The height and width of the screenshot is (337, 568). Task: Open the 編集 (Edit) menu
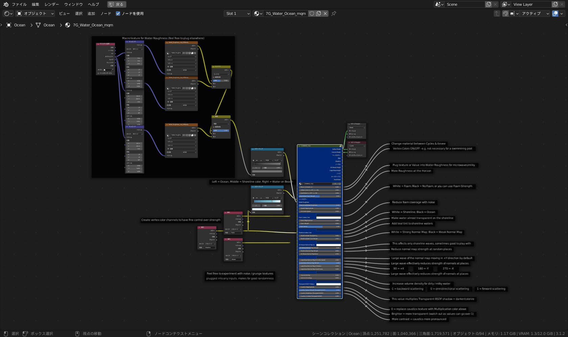point(35,4)
